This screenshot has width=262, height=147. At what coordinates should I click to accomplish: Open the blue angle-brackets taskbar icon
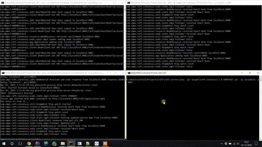click(x=97, y=143)
